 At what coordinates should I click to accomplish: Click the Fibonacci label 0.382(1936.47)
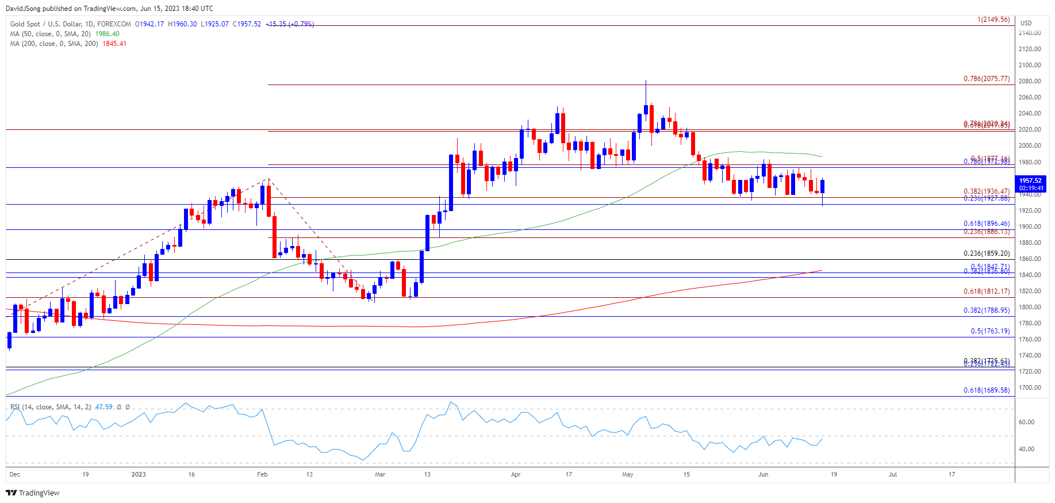click(987, 191)
